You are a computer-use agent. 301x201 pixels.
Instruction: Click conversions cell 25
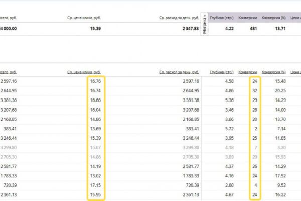(x=255, y=138)
